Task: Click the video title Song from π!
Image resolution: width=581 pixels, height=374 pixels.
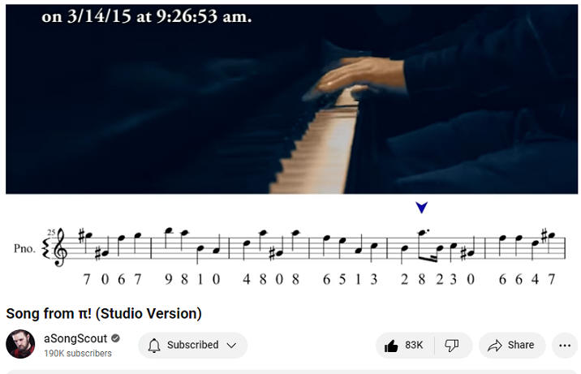Action: click(104, 313)
